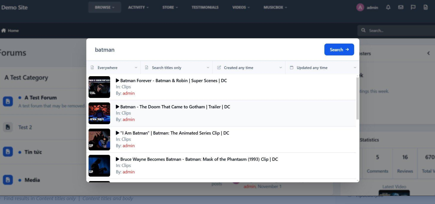
Task: Click the blue Search button
Action: coord(339,50)
